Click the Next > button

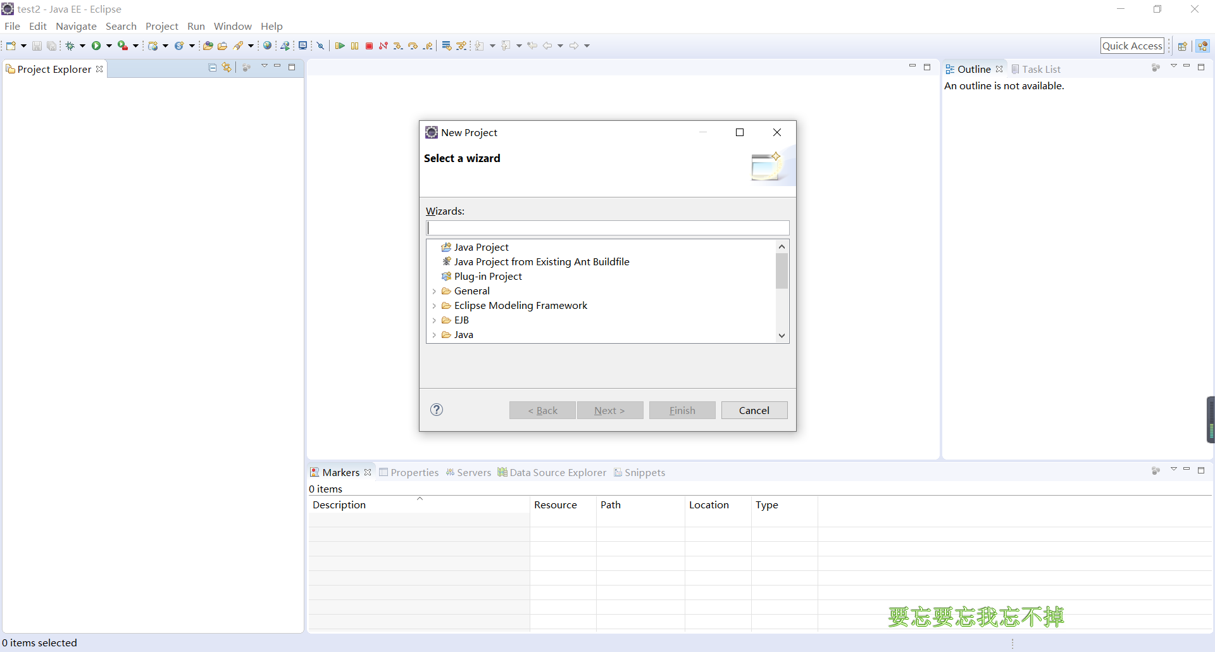(x=610, y=410)
